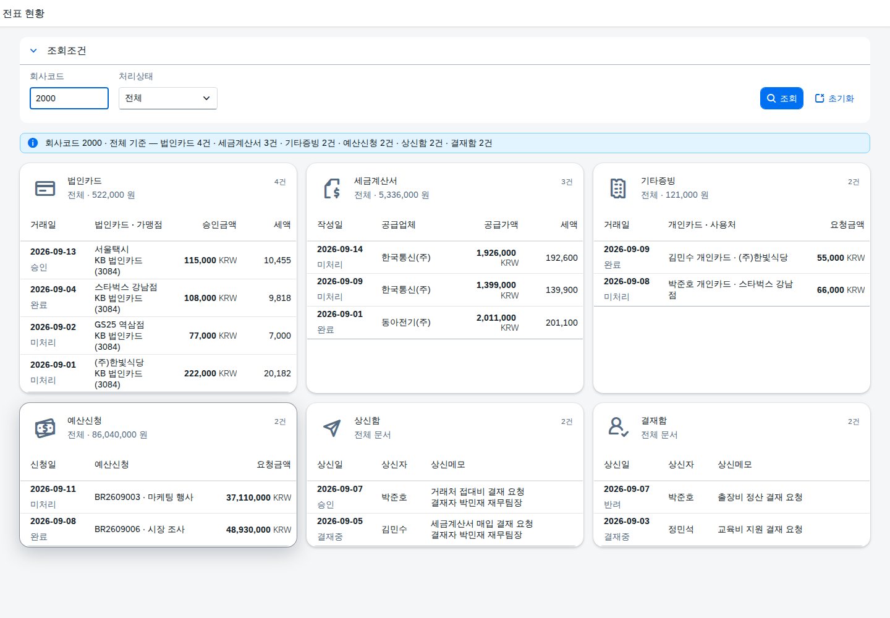
Task: Click the 신청일 column header in 예산신청
Action: point(43,465)
